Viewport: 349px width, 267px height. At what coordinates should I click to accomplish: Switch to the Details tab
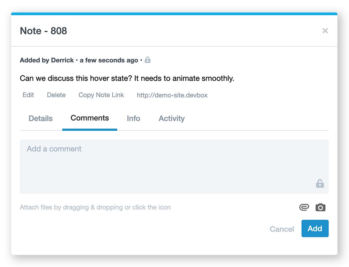41,119
